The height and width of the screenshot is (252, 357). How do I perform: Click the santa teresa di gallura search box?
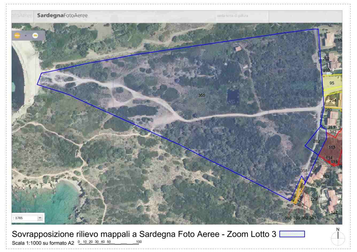tap(242, 16)
